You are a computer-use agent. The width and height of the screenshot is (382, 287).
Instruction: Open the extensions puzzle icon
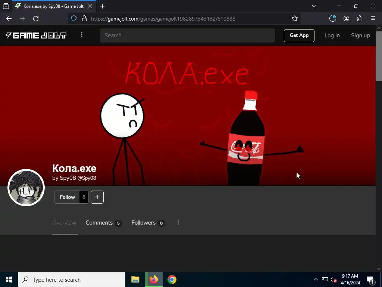coord(360,19)
